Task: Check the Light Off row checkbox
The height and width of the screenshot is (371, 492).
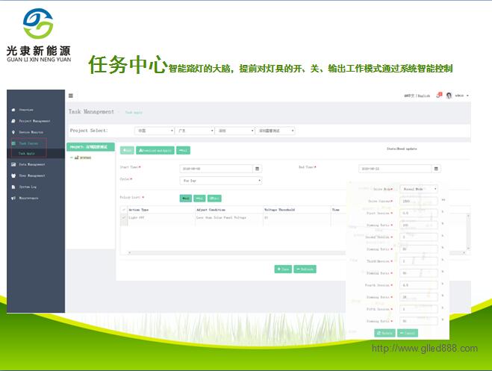Action: pyautogui.click(x=124, y=217)
